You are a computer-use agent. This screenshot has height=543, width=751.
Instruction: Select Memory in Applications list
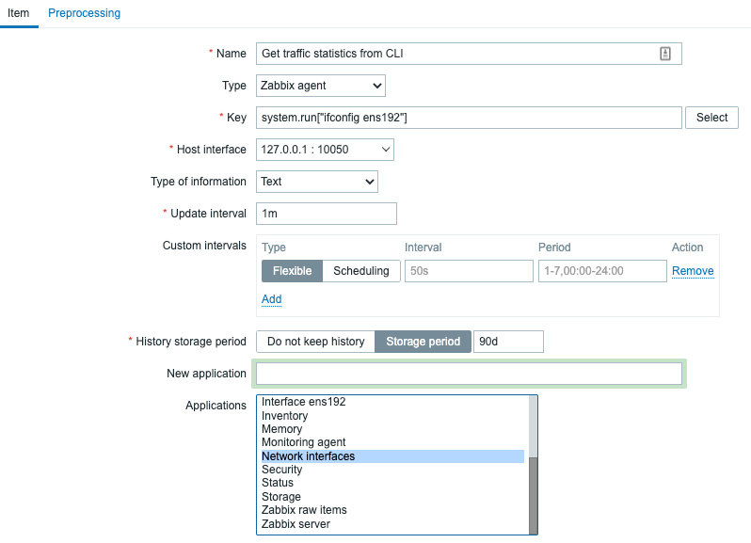392,429
